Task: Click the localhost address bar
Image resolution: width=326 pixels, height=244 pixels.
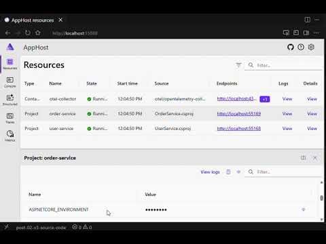Action: (x=75, y=33)
